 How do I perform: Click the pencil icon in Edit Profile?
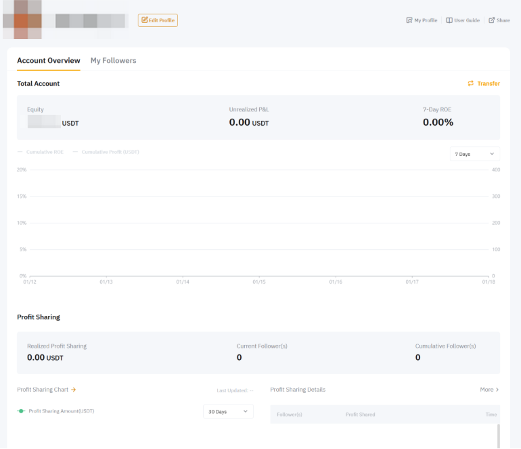click(144, 20)
